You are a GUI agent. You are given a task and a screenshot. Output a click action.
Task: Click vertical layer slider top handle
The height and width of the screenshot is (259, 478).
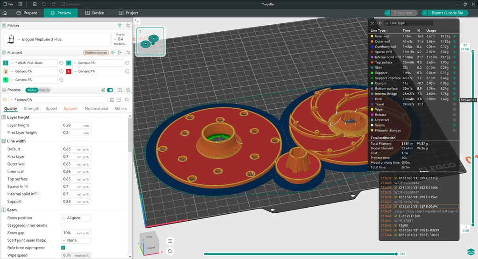473,51
